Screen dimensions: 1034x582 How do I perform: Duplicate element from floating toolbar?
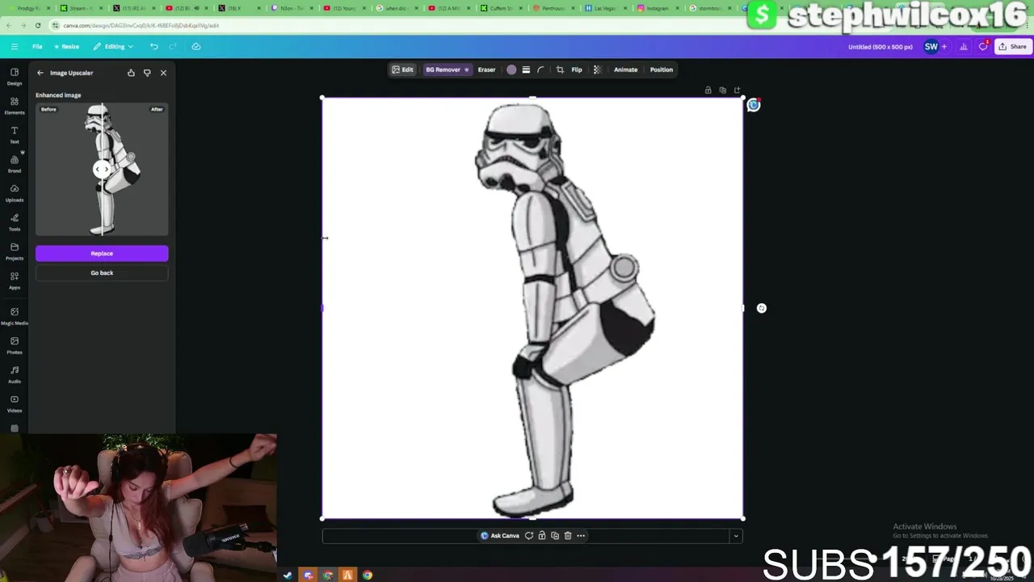[555, 536]
